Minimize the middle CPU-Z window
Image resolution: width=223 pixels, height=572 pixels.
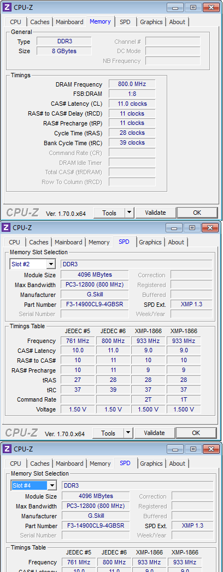click(175, 228)
